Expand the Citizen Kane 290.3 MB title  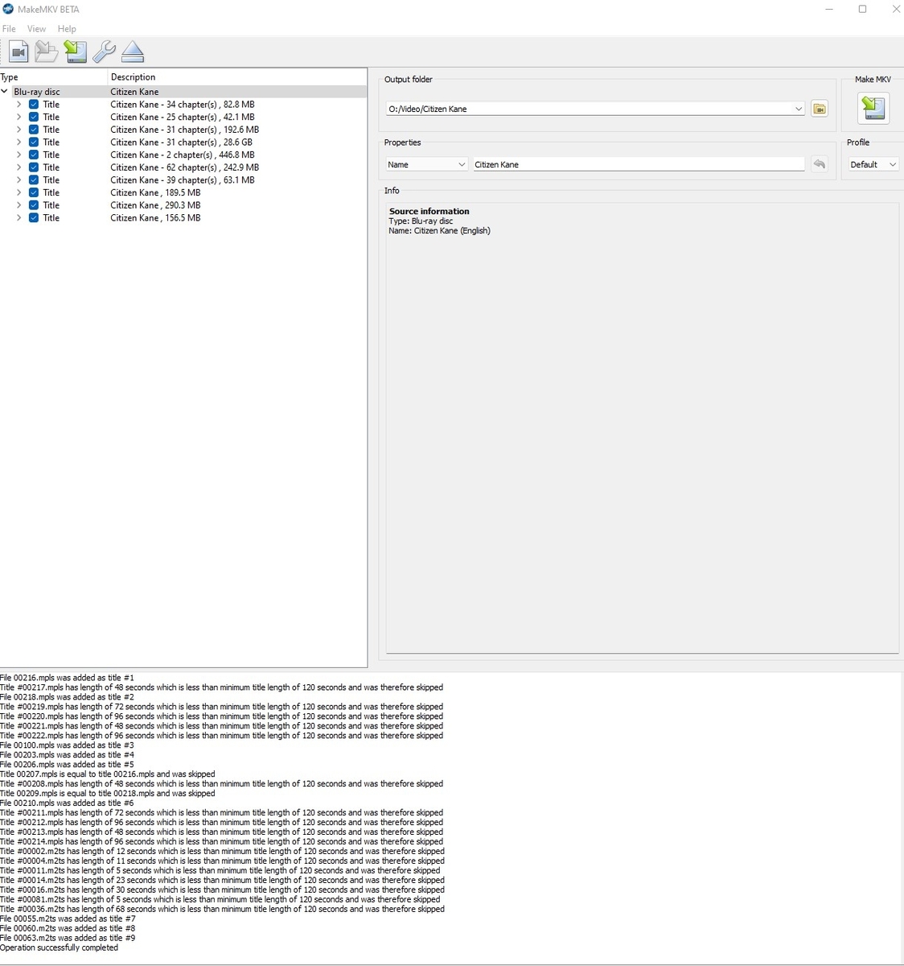click(x=19, y=205)
